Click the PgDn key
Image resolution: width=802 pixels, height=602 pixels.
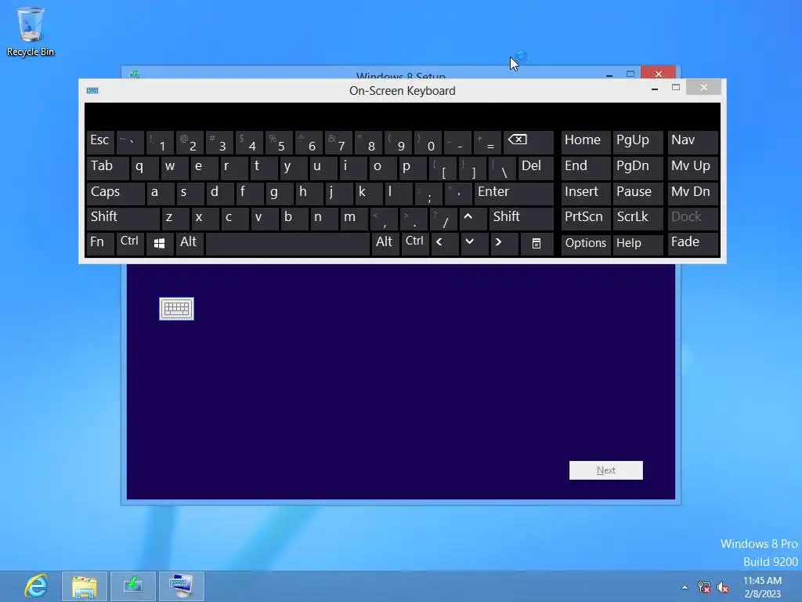[x=638, y=168]
